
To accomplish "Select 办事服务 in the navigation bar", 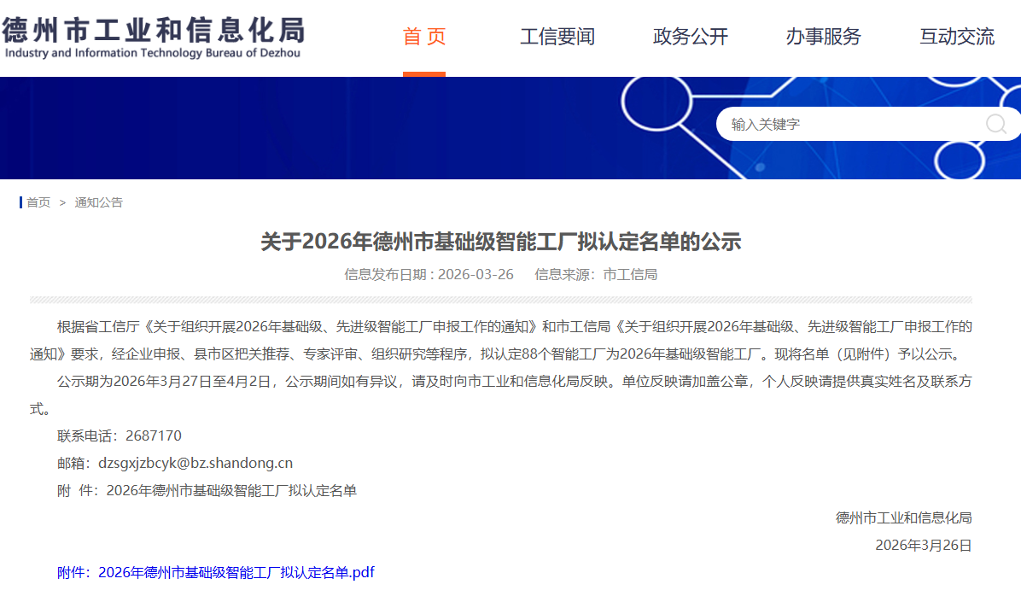I will 823,37.
